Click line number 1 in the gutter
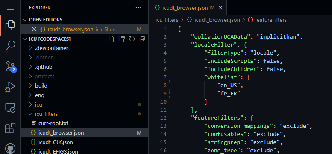332x154 pixels. [165, 29]
